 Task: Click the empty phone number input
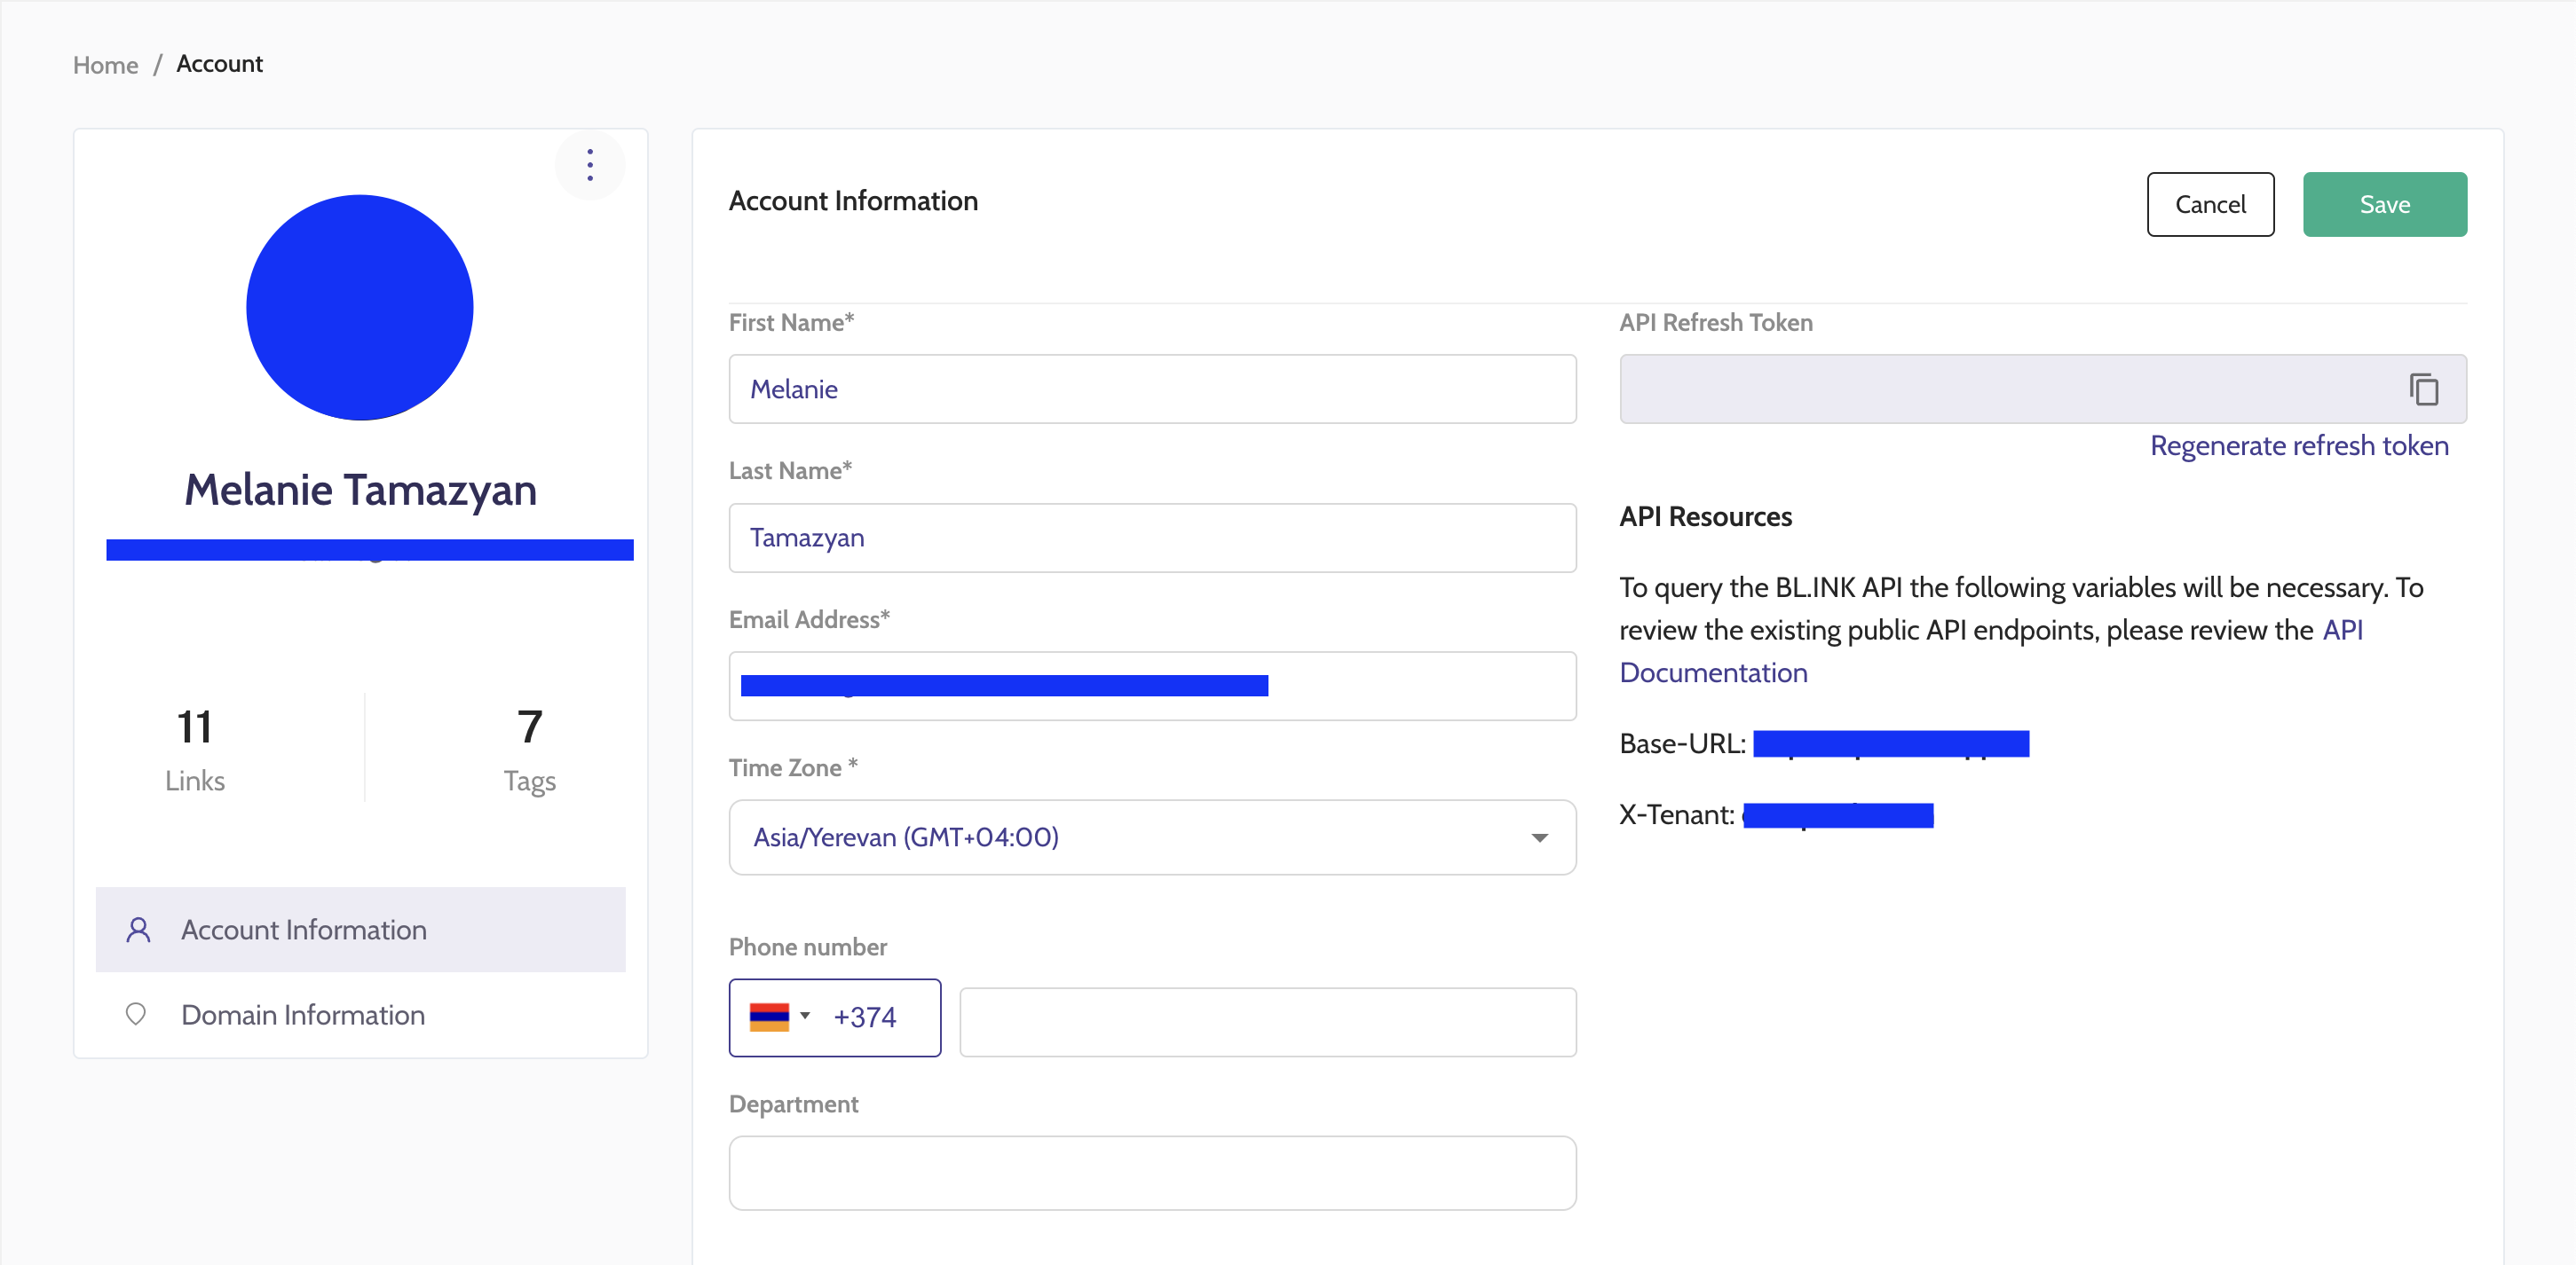(x=1267, y=1022)
